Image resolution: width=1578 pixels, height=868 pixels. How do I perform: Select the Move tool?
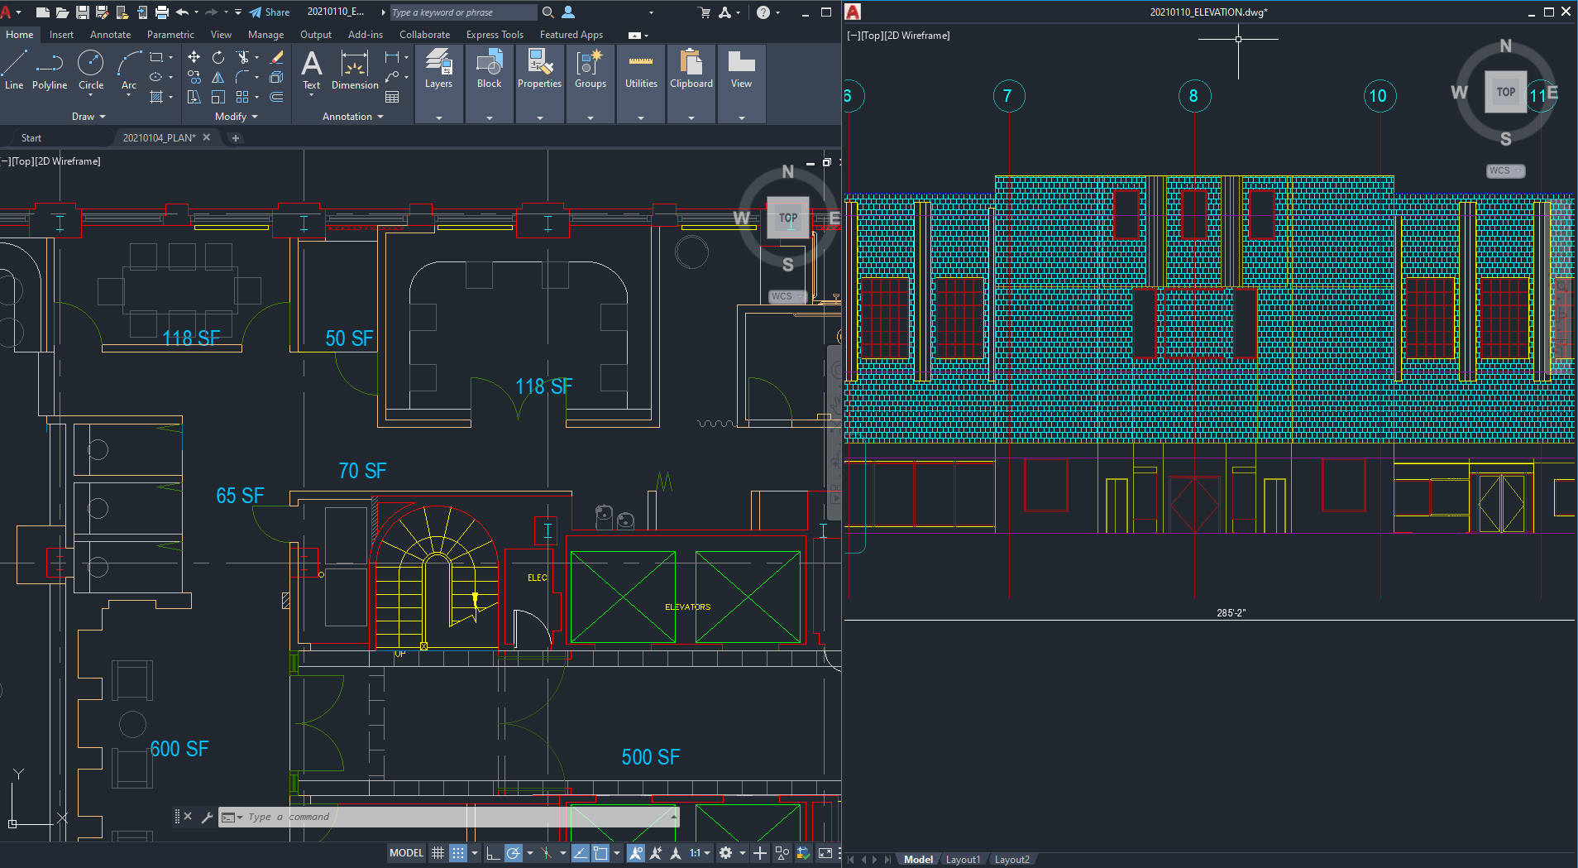click(x=194, y=56)
